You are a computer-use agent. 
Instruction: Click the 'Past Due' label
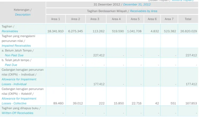[x=11, y=65]
